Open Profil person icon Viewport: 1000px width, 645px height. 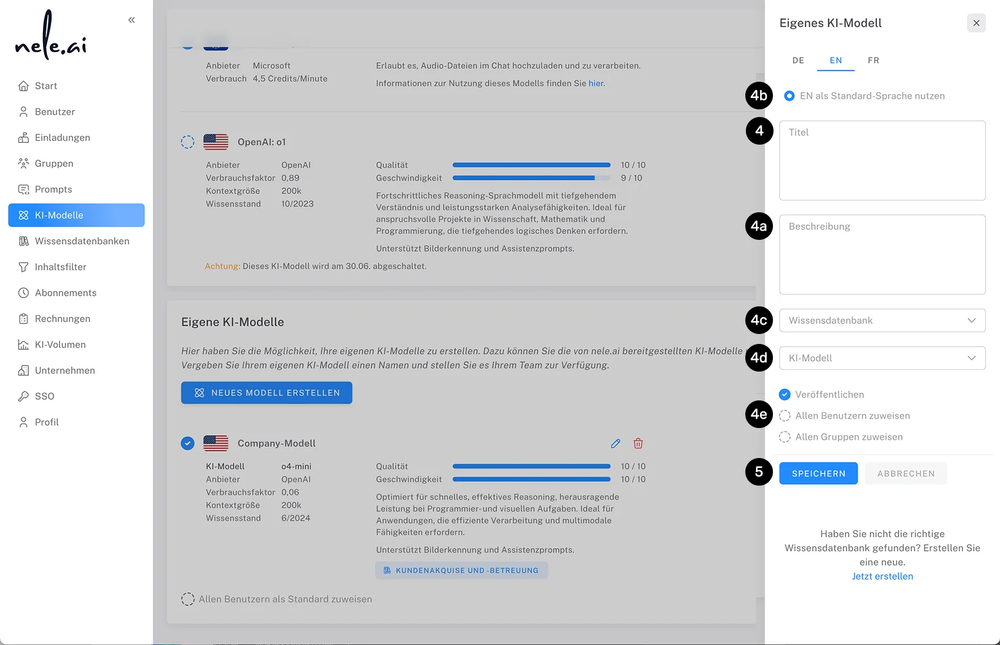click(24, 422)
